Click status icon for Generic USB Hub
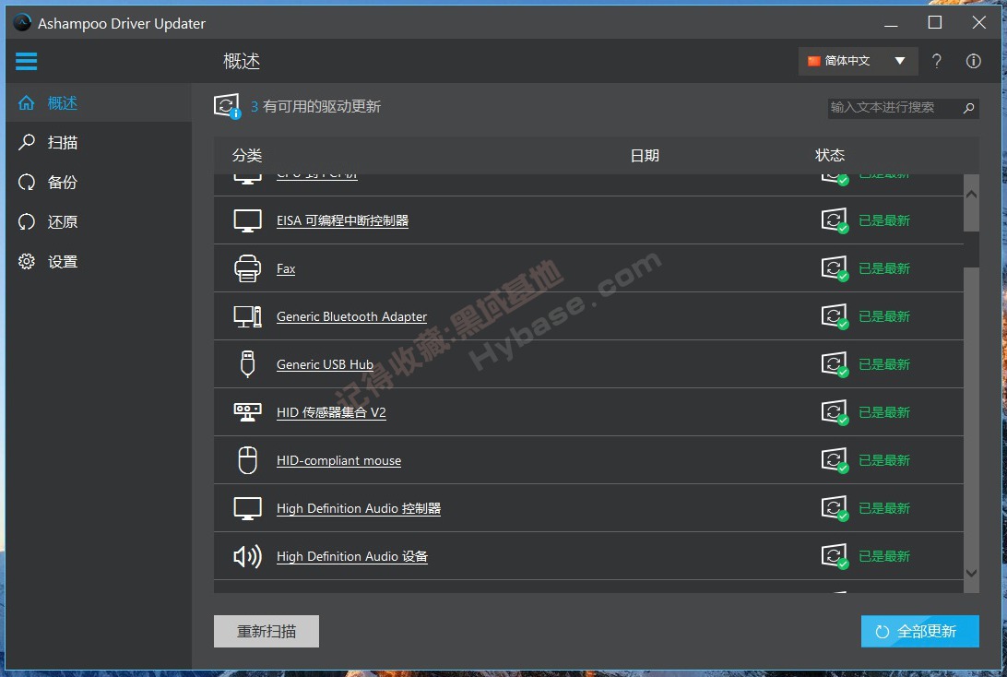 click(x=835, y=364)
